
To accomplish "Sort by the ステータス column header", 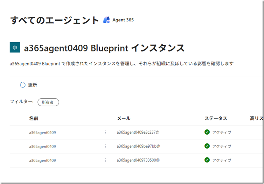I will click(x=216, y=119).
